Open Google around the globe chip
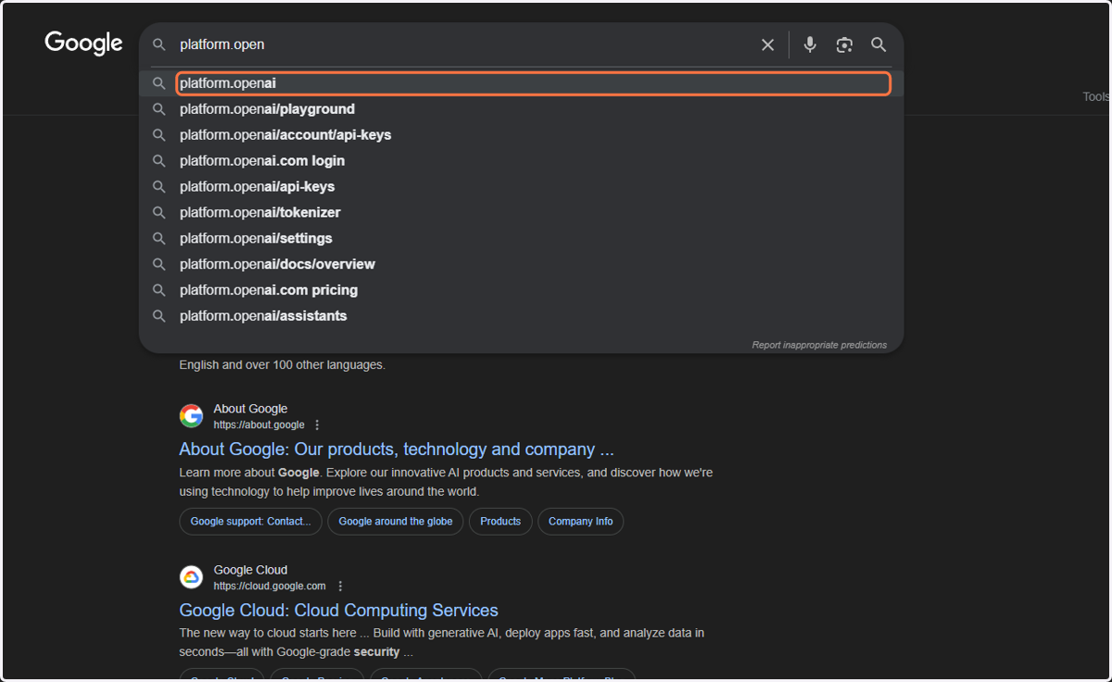This screenshot has width=1112, height=682. click(x=396, y=522)
